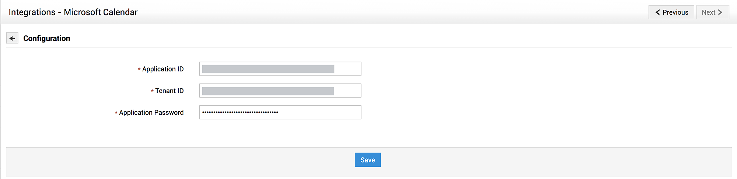Screen dimensions: 737x179
Task: Click the left chevron on Previous
Action: tap(657, 12)
